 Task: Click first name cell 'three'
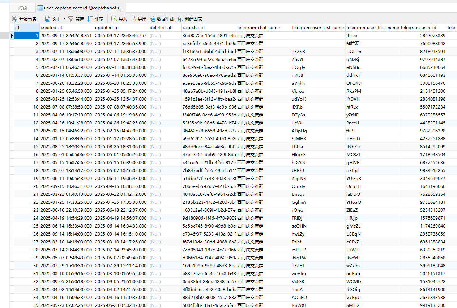(x=373, y=35)
